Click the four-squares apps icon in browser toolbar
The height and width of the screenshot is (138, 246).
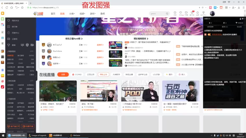coord(226,7)
